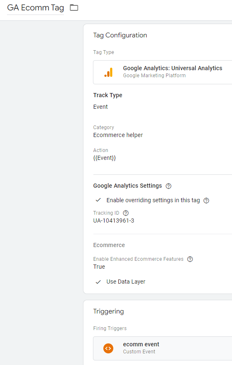The image size is (232, 365).
Task: Open the ecomm event firing trigger
Action: point(162,348)
